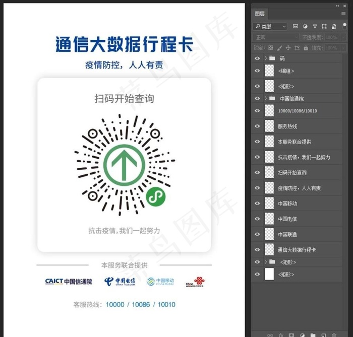Hide the 码 group with its eye icon

coord(257,58)
